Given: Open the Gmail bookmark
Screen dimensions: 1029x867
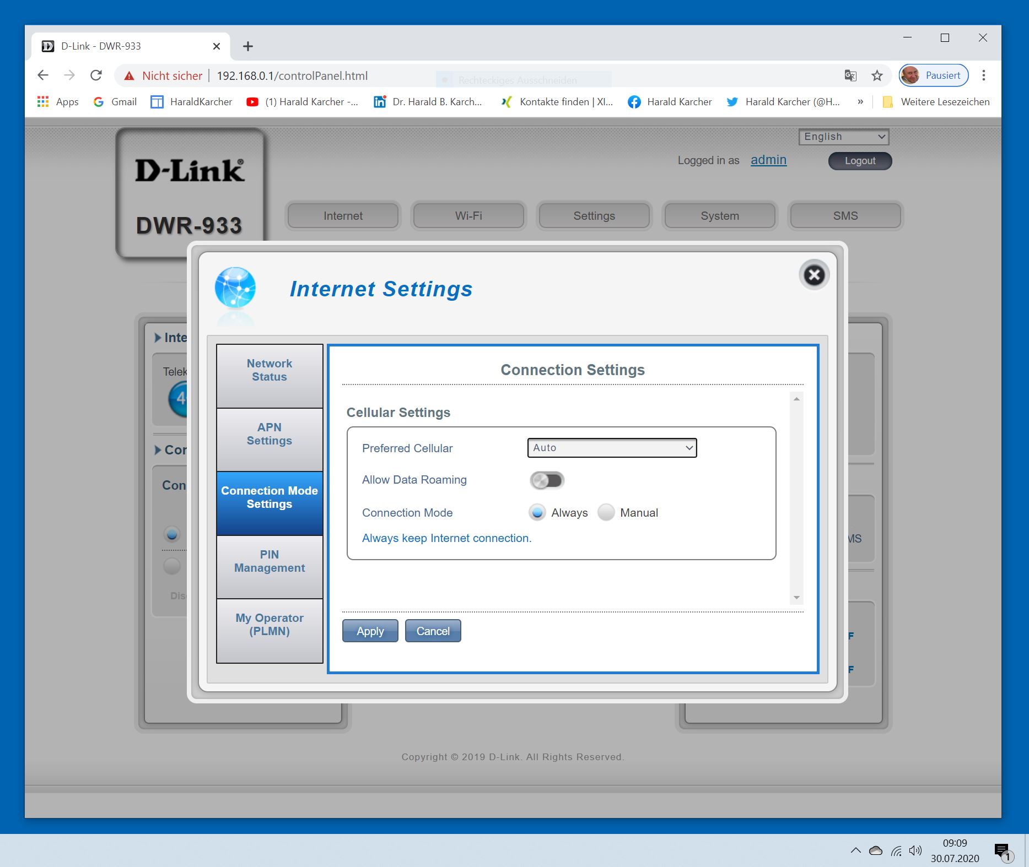Looking at the screenshot, I should (115, 102).
